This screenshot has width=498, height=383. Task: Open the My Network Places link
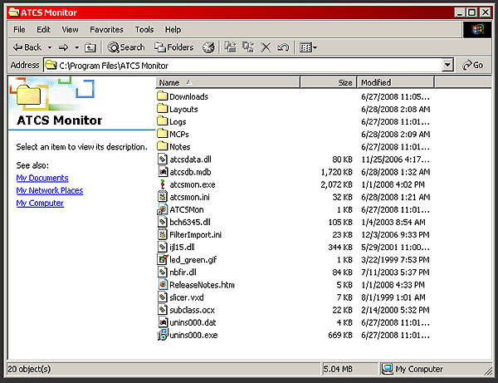pos(49,190)
